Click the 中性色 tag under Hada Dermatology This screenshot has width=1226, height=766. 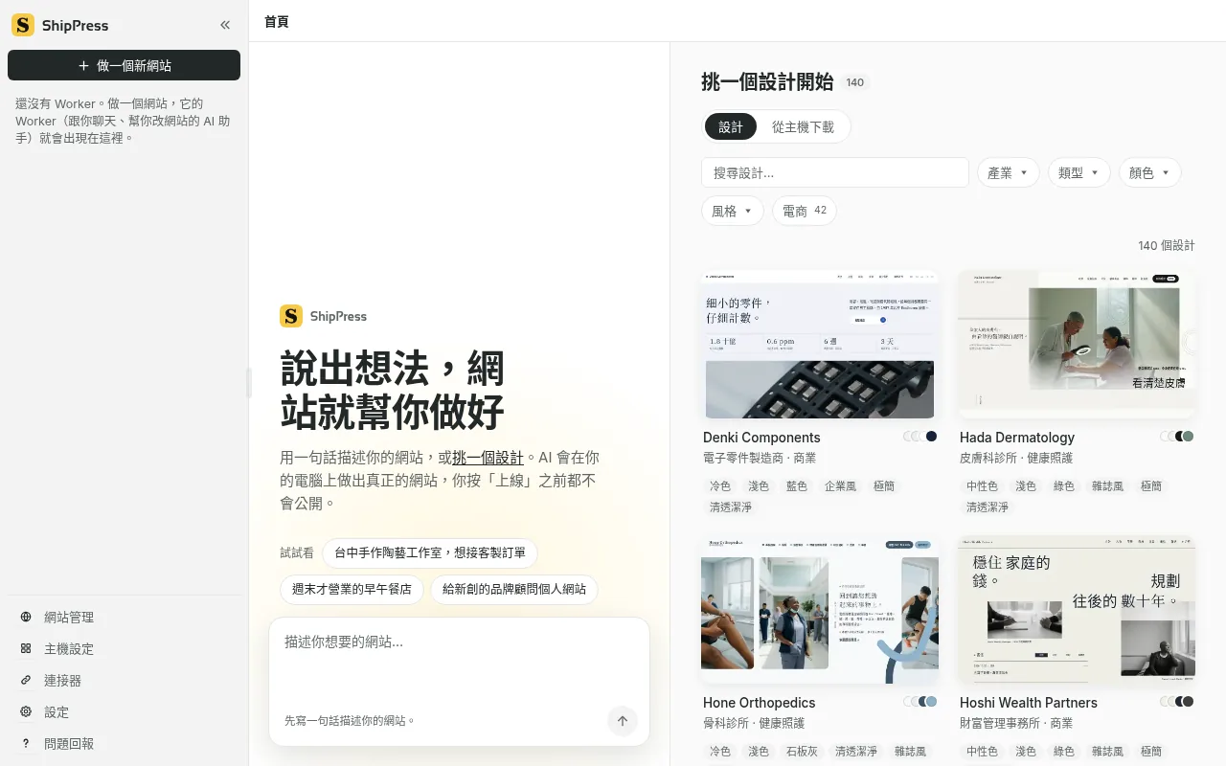click(983, 486)
